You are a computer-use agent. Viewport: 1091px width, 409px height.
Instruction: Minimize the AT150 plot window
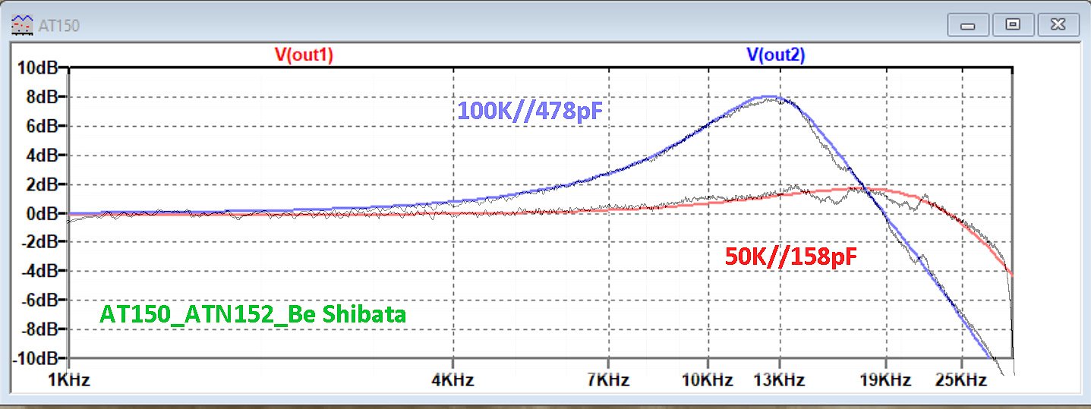(968, 25)
